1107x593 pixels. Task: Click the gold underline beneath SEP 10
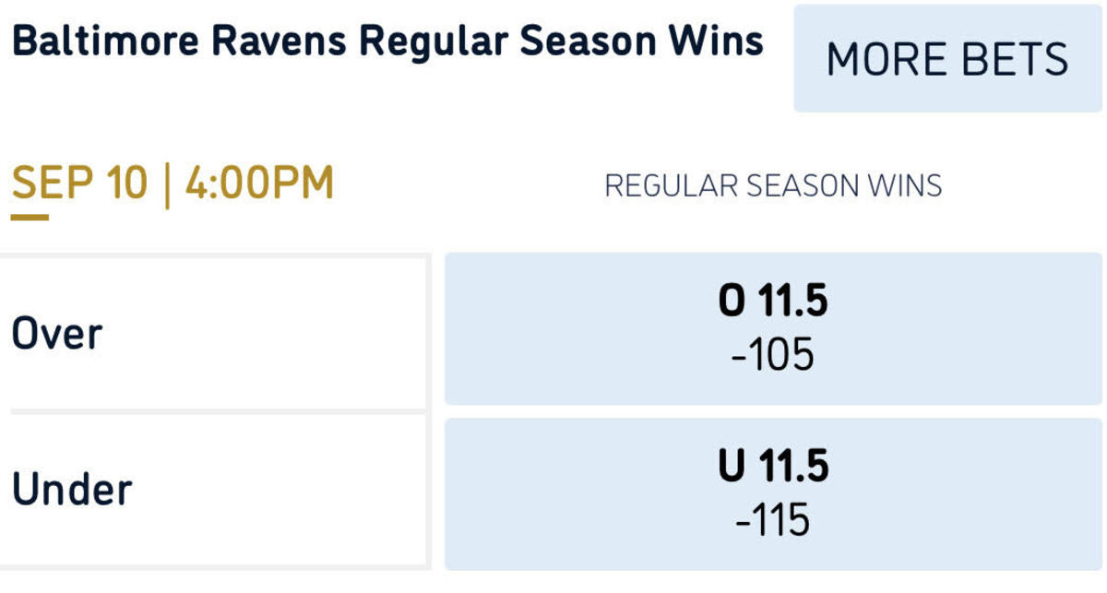(30, 218)
